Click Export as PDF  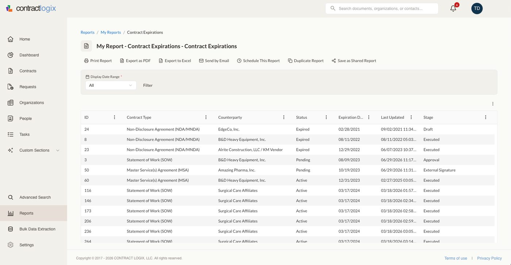click(x=135, y=61)
